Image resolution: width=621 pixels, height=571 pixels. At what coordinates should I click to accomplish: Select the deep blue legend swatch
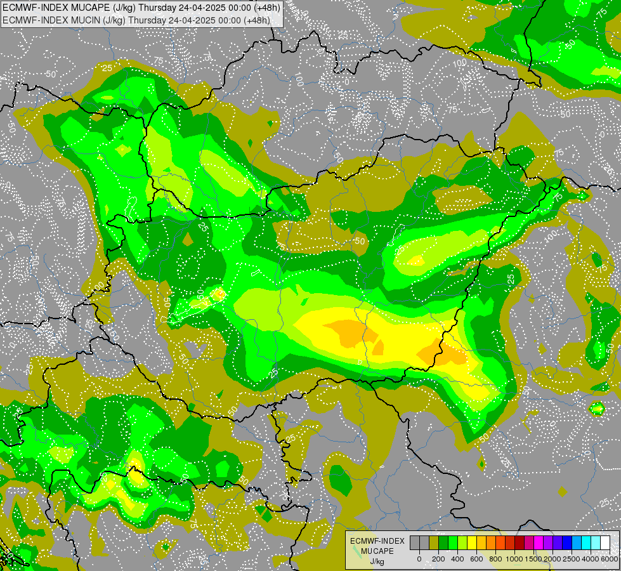[x=568, y=542]
